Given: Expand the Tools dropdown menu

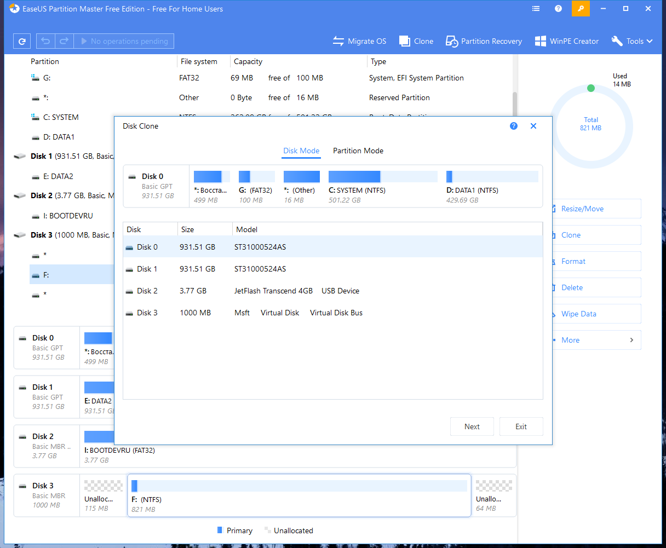Looking at the screenshot, I should point(632,41).
